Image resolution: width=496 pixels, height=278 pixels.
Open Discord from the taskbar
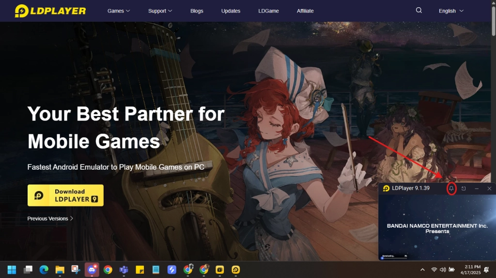[x=92, y=269]
